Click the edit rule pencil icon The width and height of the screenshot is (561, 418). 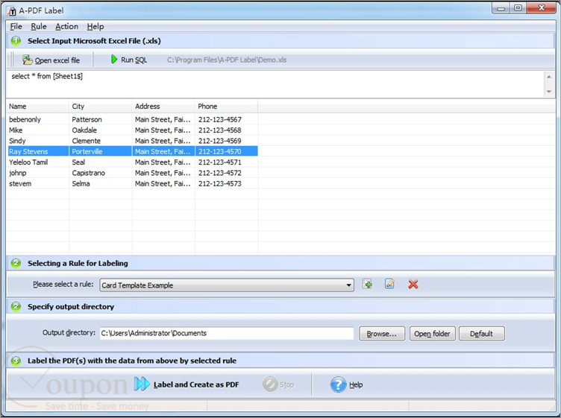[x=389, y=285]
